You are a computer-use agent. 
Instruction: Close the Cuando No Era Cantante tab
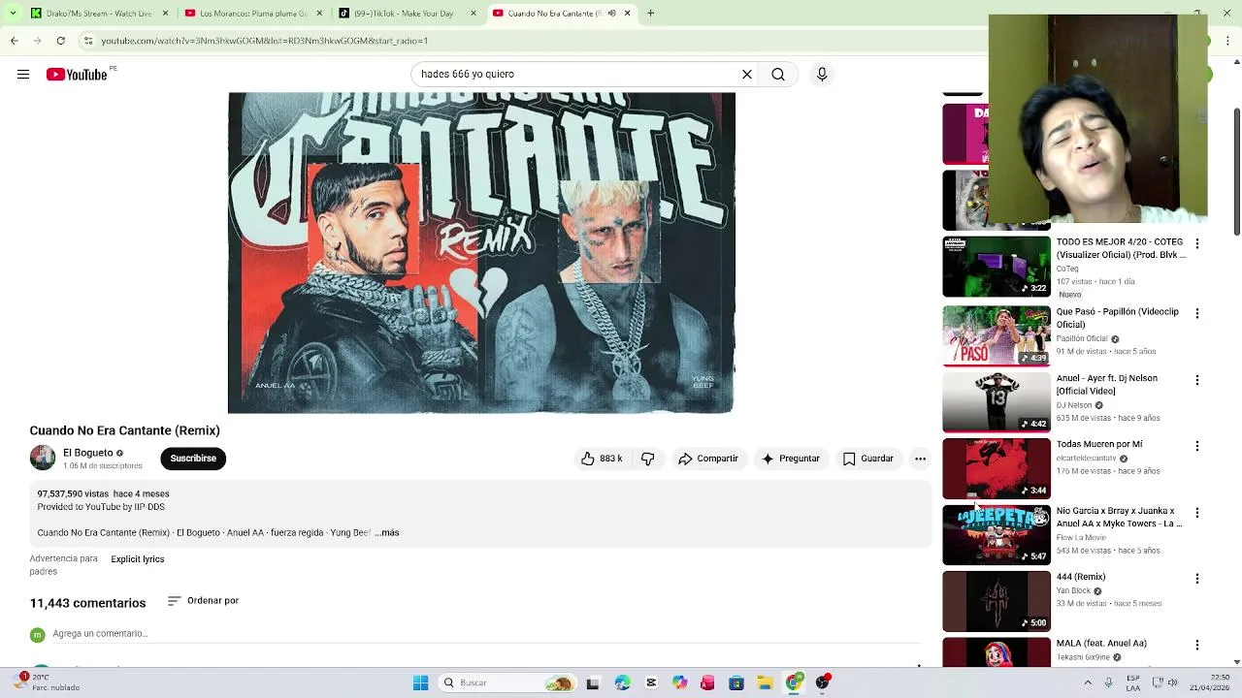click(627, 13)
